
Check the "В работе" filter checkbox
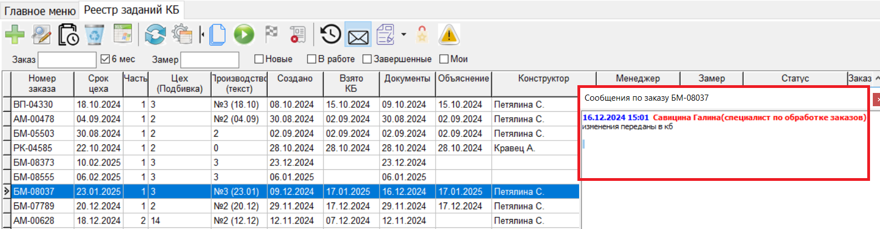(311, 59)
